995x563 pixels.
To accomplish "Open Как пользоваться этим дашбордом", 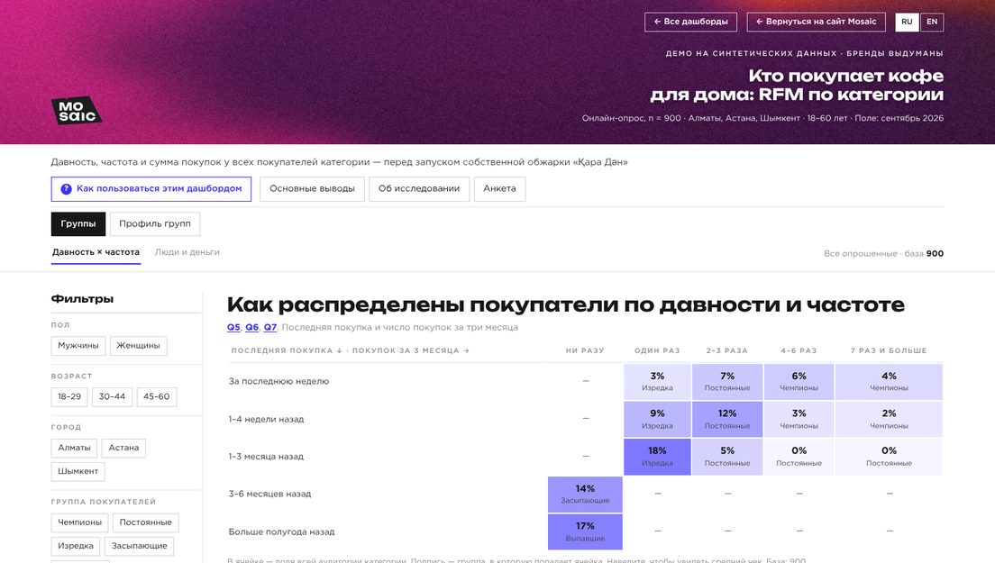I will 151,189.
